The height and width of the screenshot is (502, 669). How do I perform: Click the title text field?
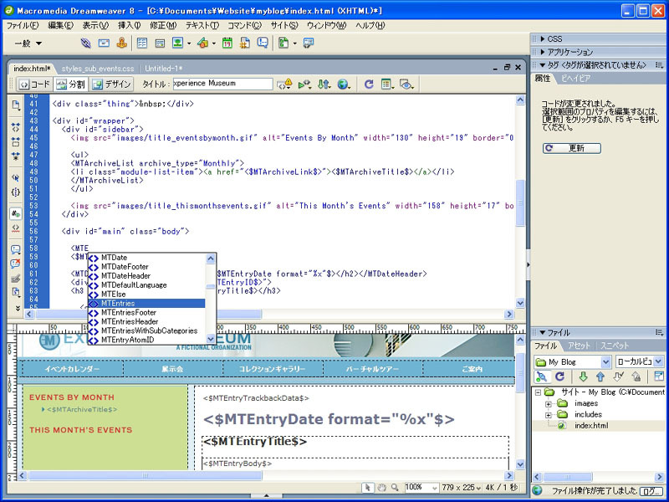222,84
